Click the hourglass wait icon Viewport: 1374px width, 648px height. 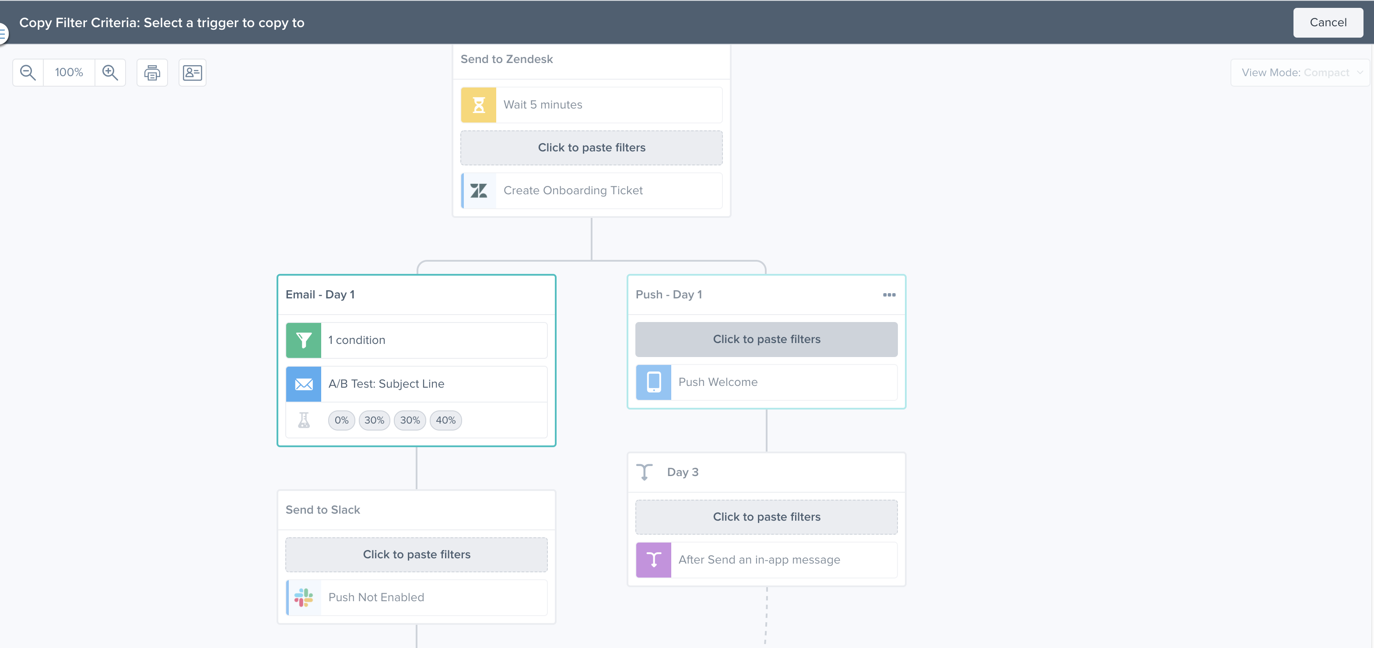point(478,105)
